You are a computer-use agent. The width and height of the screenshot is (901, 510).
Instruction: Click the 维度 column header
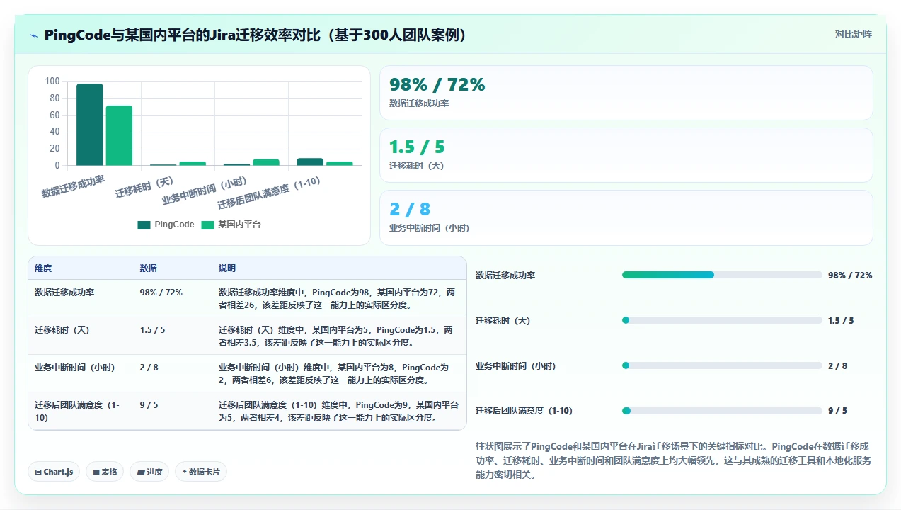point(43,268)
